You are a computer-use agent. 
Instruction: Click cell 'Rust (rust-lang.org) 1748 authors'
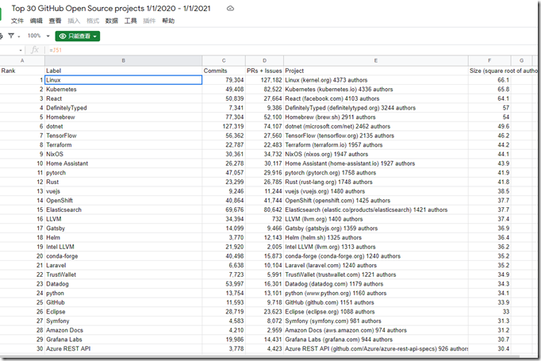coord(376,182)
